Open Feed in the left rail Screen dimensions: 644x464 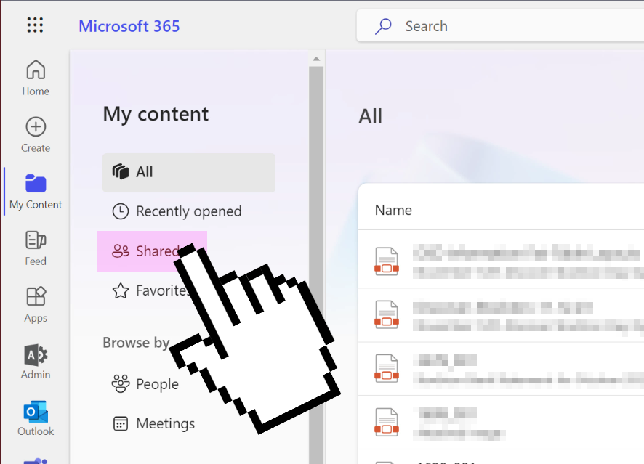(x=36, y=248)
